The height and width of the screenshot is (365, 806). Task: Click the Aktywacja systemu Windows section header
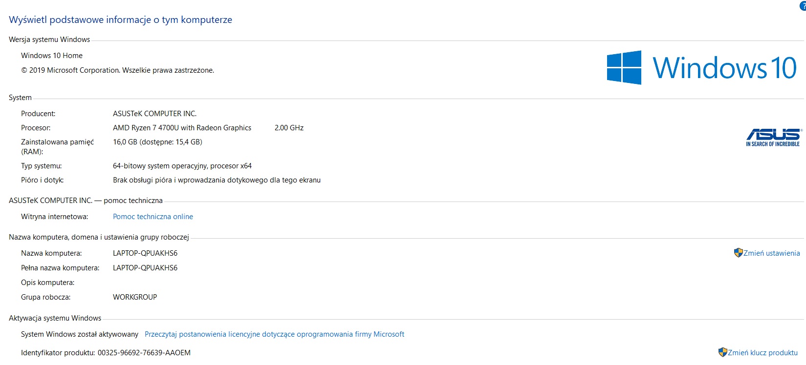tap(55, 318)
